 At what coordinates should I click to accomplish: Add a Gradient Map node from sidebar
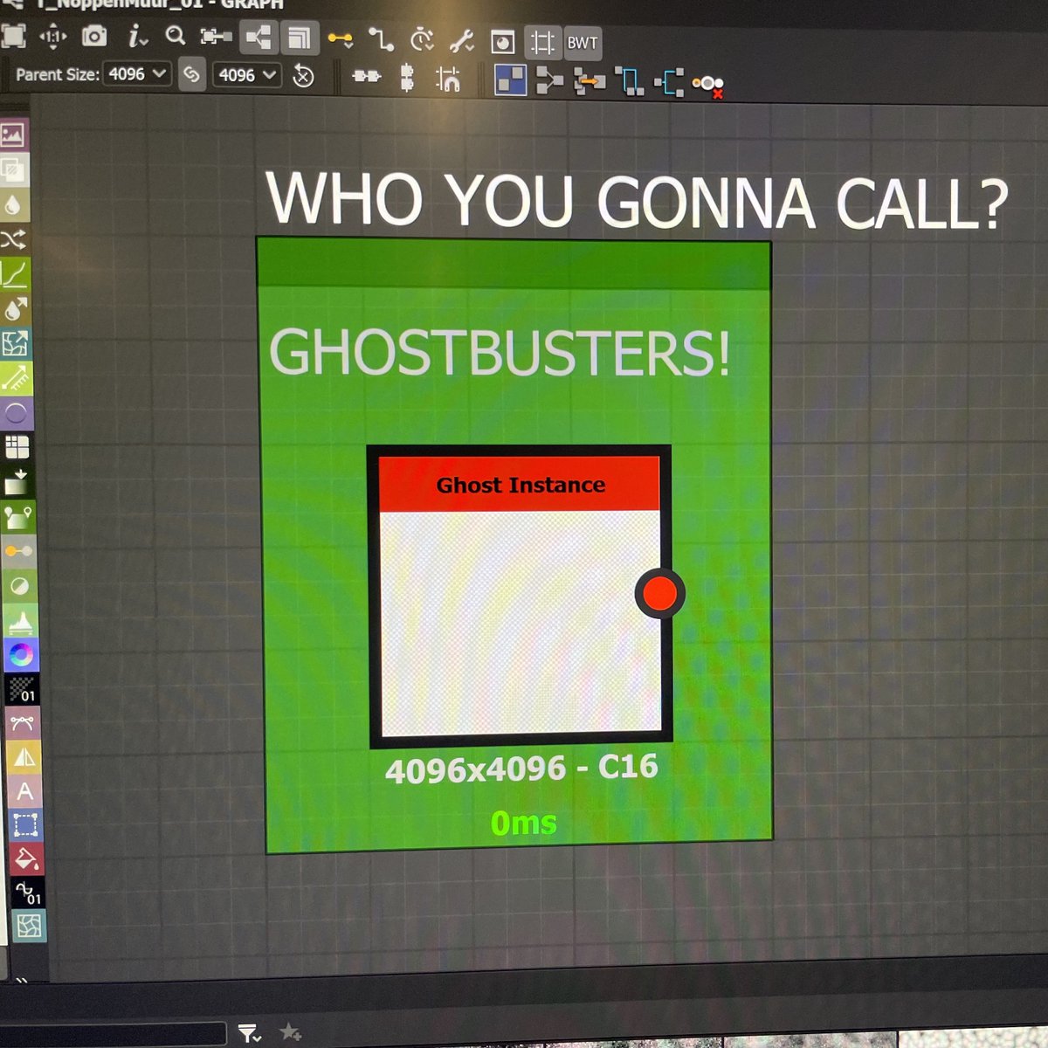click(17, 482)
